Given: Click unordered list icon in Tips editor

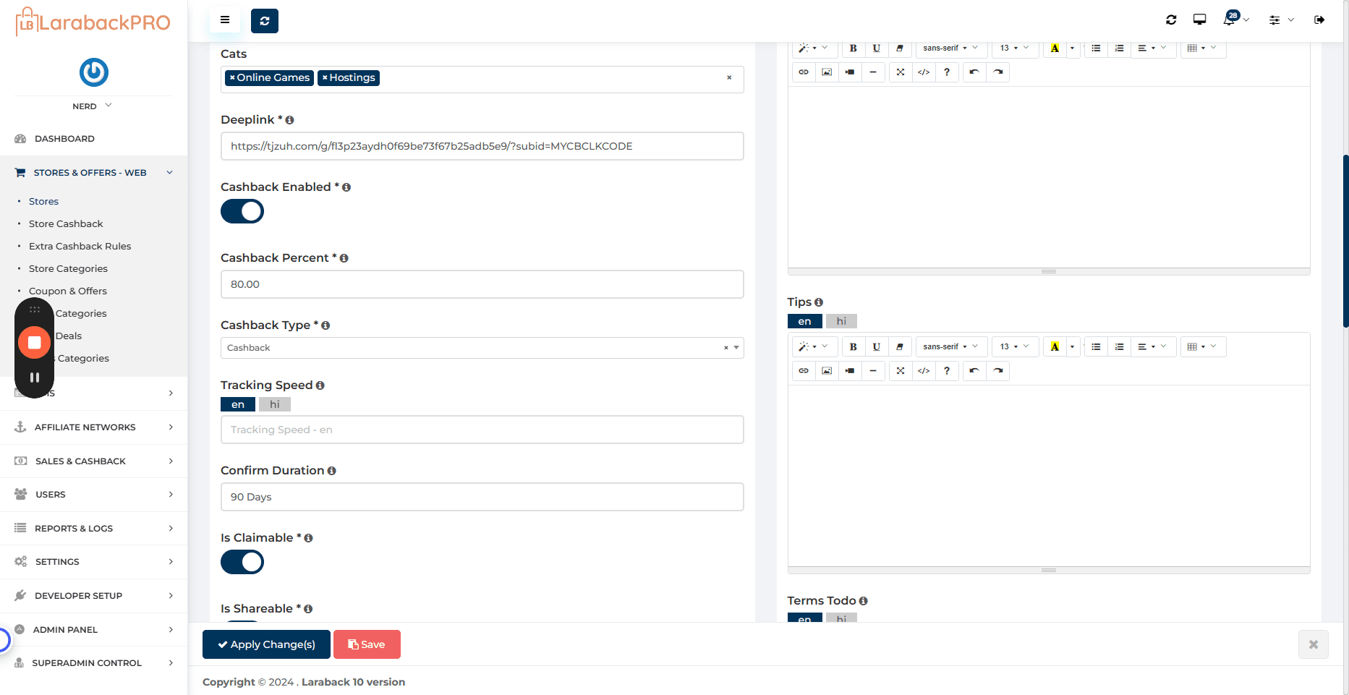Looking at the screenshot, I should (x=1097, y=347).
